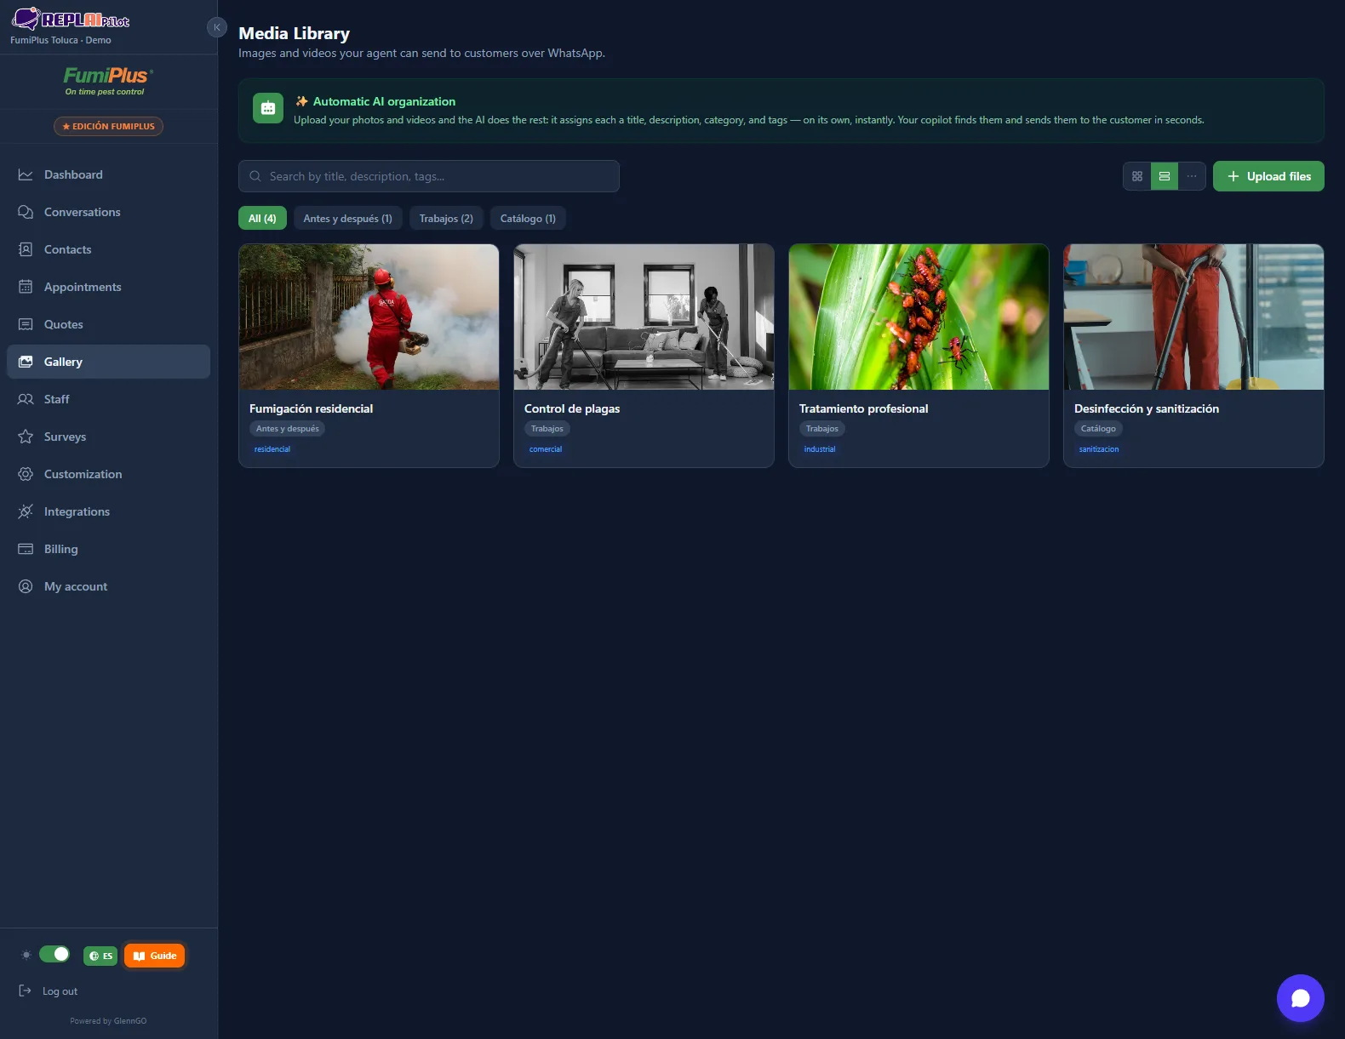The width and height of the screenshot is (1345, 1039).
Task: Open the Guide button
Action: tap(154, 956)
